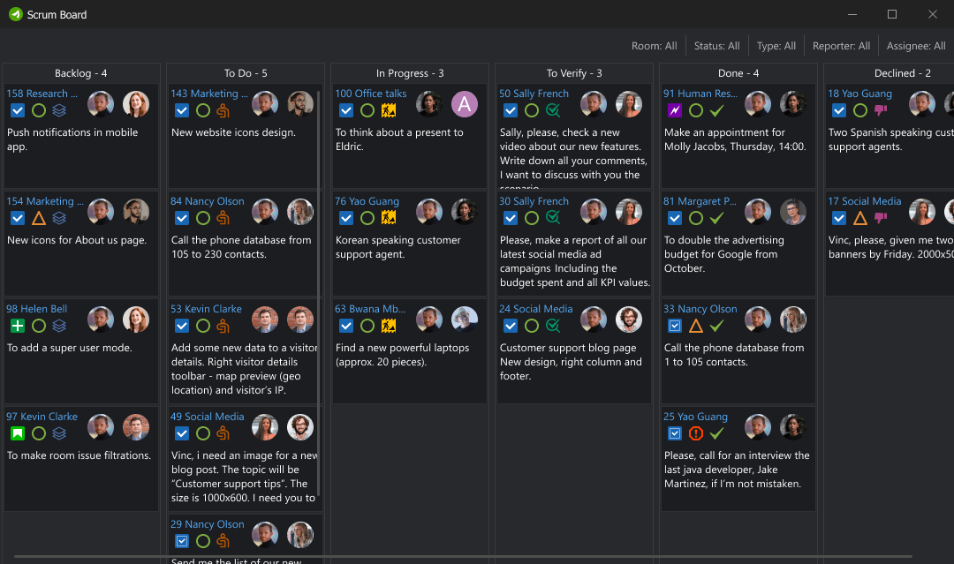Open task 76 Yao Guang via its title link
This screenshot has height=564, width=954.
367,200
